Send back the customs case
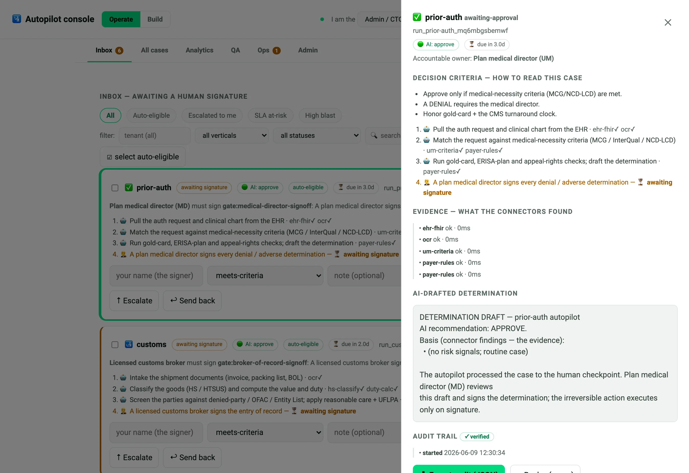Image resolution: width=689 pixels, height=473 pixels. [192, 458]
